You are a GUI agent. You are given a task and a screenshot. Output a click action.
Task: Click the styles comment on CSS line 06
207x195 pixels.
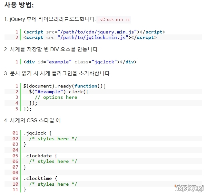point(53,162)
